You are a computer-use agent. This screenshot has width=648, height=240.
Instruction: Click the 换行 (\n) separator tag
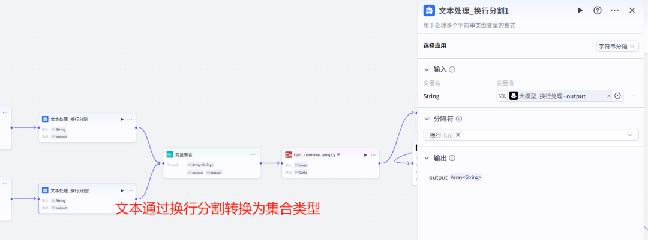point(445,135)
